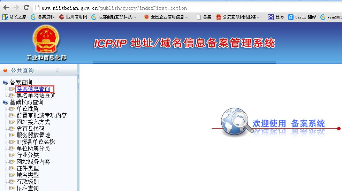Screen dimensions: 342x191
Task: Click the browser forward arrow
Action: 16,8
